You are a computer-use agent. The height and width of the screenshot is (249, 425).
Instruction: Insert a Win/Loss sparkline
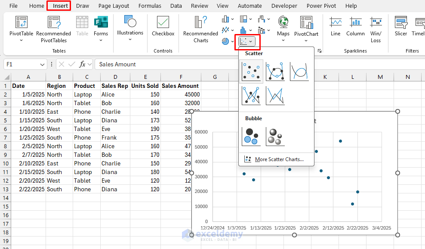(x=376, y=29)
